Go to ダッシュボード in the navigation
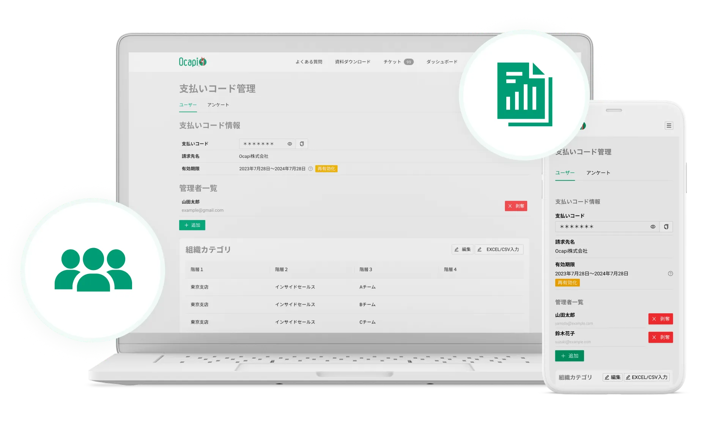Screen dimensions: 715x421 click(442, 62)
